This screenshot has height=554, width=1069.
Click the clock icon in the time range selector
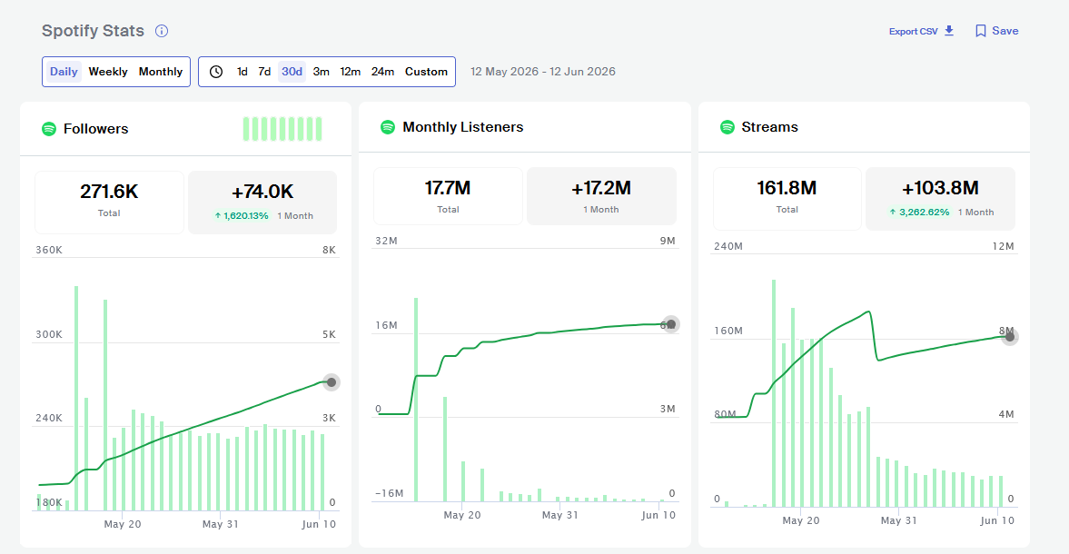216,72
